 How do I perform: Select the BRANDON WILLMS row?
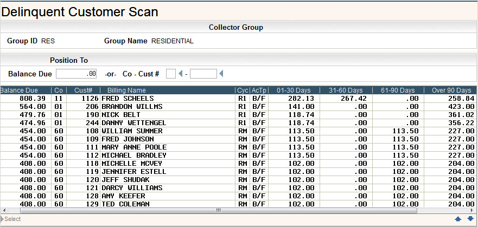click(238, 107)
